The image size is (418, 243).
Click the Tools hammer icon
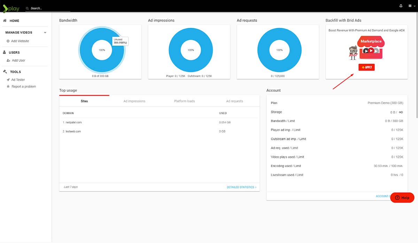pos(5,72)
